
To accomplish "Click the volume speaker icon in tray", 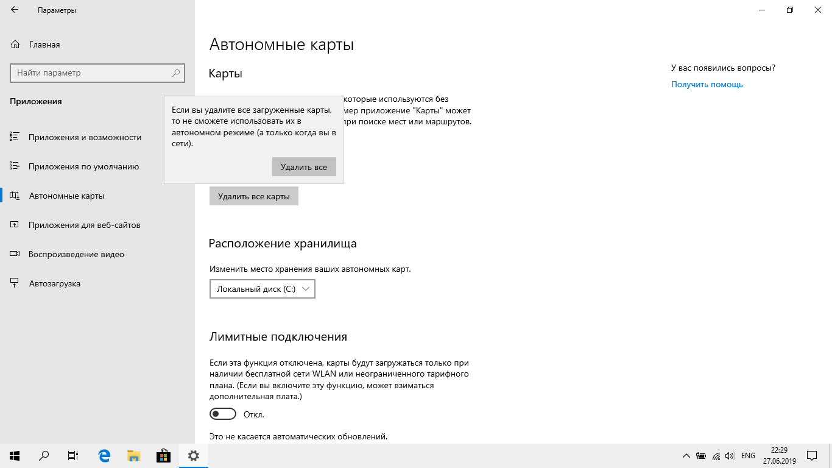I will [x=730, y=456].
